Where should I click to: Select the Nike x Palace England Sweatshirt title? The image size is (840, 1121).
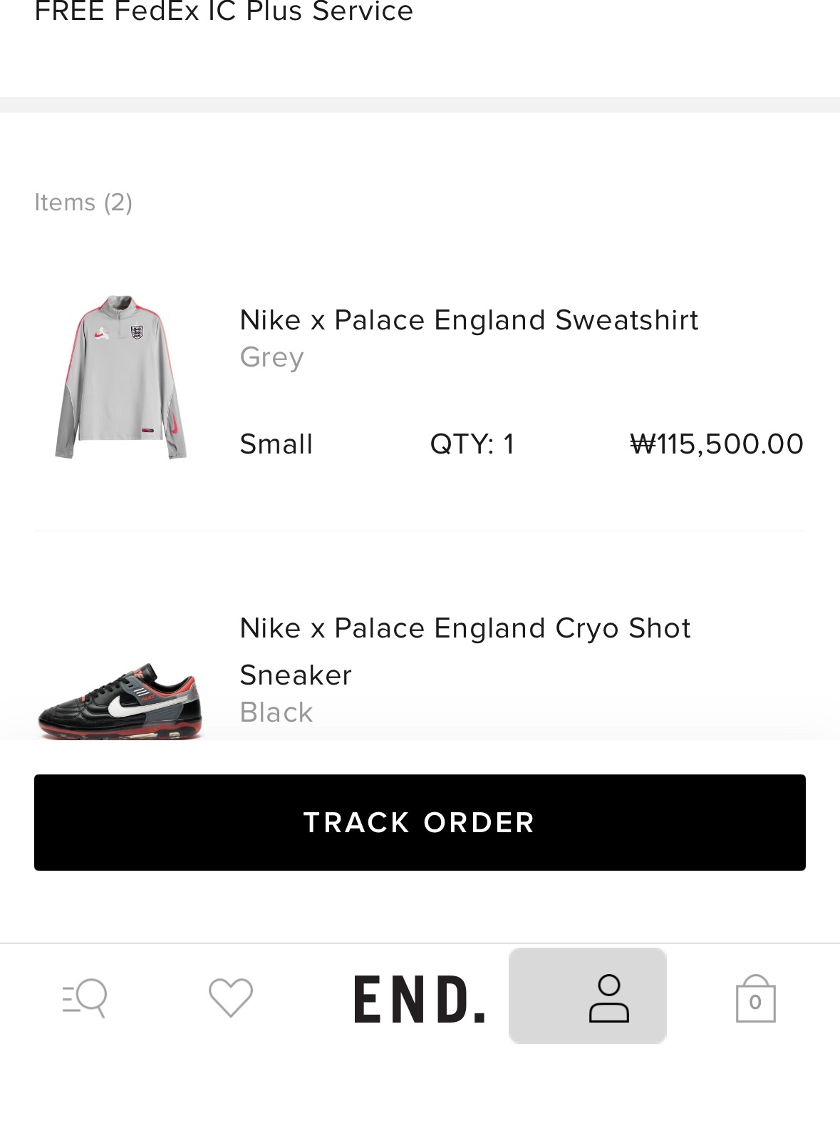(x=469, y=320)
